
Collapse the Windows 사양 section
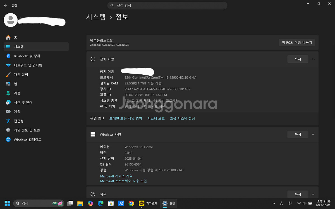(313, 134)
